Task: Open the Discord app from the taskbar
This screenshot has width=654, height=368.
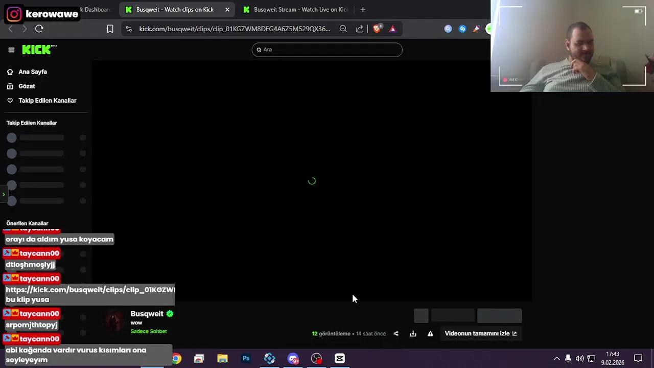Action: point(293,358)
